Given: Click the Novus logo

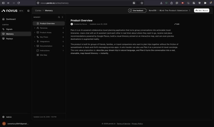Looking at the screenshot, I should point(9,11).
